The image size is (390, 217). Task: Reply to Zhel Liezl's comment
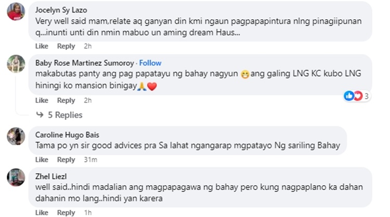pyautogui.click(x=66, y=213)
